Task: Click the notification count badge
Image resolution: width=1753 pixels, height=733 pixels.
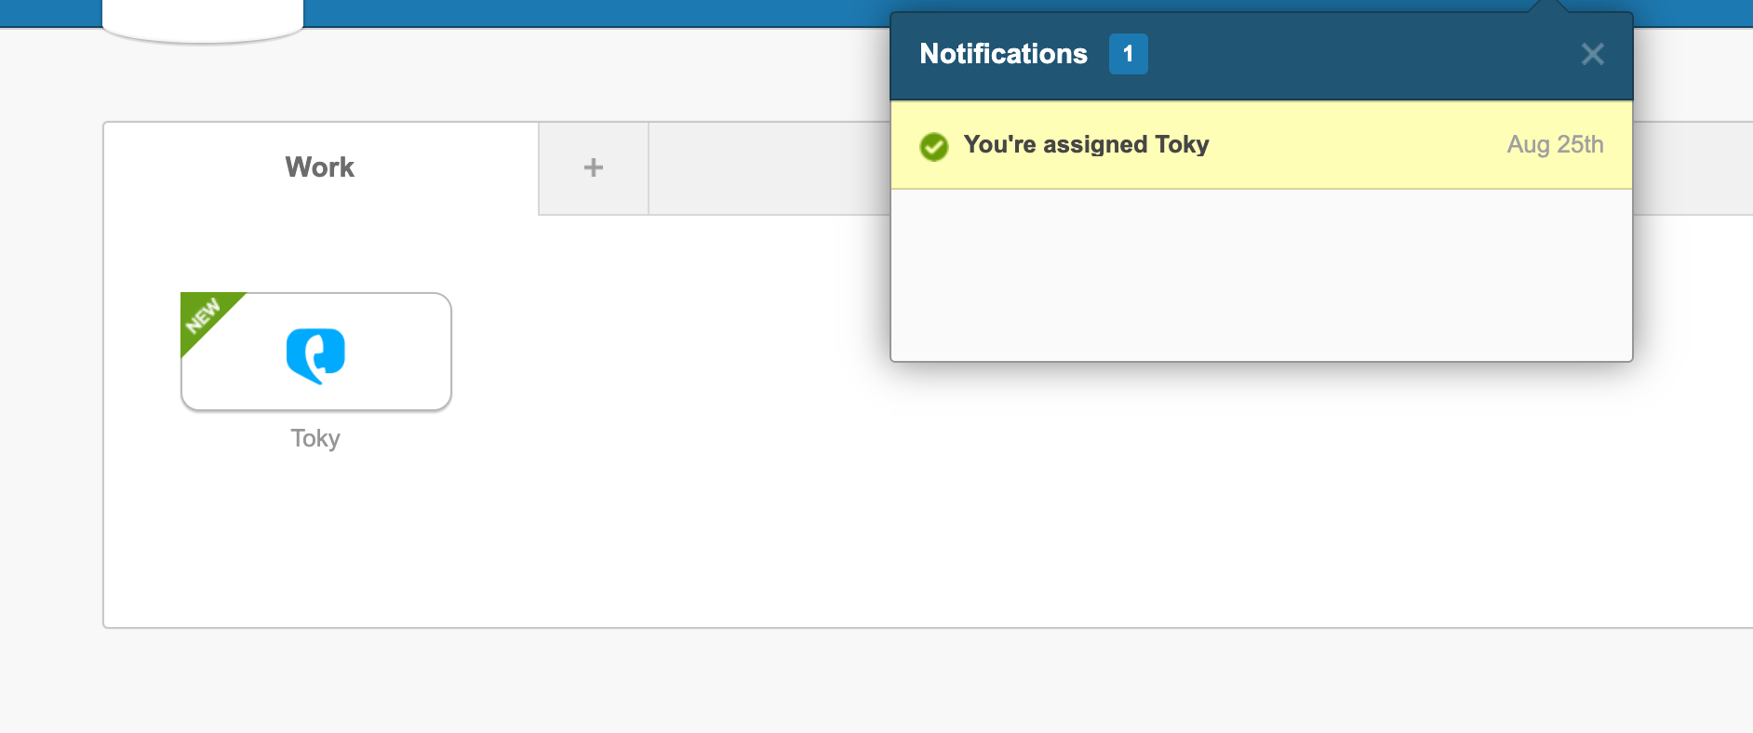Action: 1128,54
